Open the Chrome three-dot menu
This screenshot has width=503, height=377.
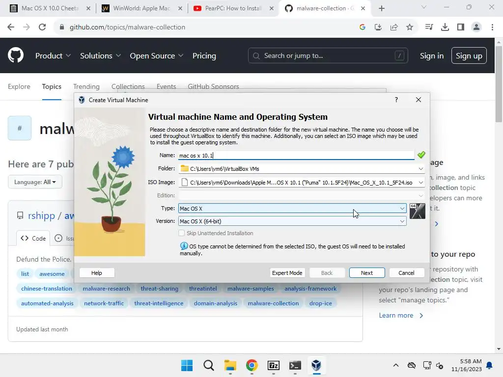coord(492,27)
